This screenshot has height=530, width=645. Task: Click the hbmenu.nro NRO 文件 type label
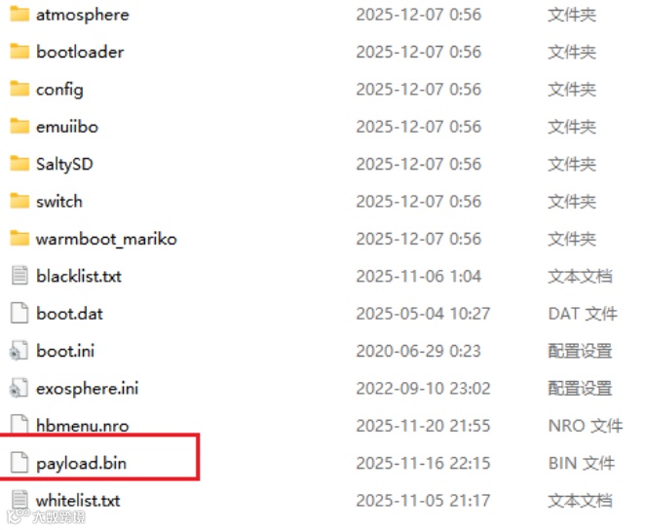585,426
